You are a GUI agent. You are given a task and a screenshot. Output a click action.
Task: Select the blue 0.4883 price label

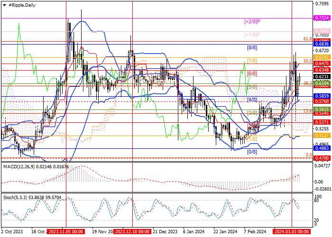pos(322,148)
